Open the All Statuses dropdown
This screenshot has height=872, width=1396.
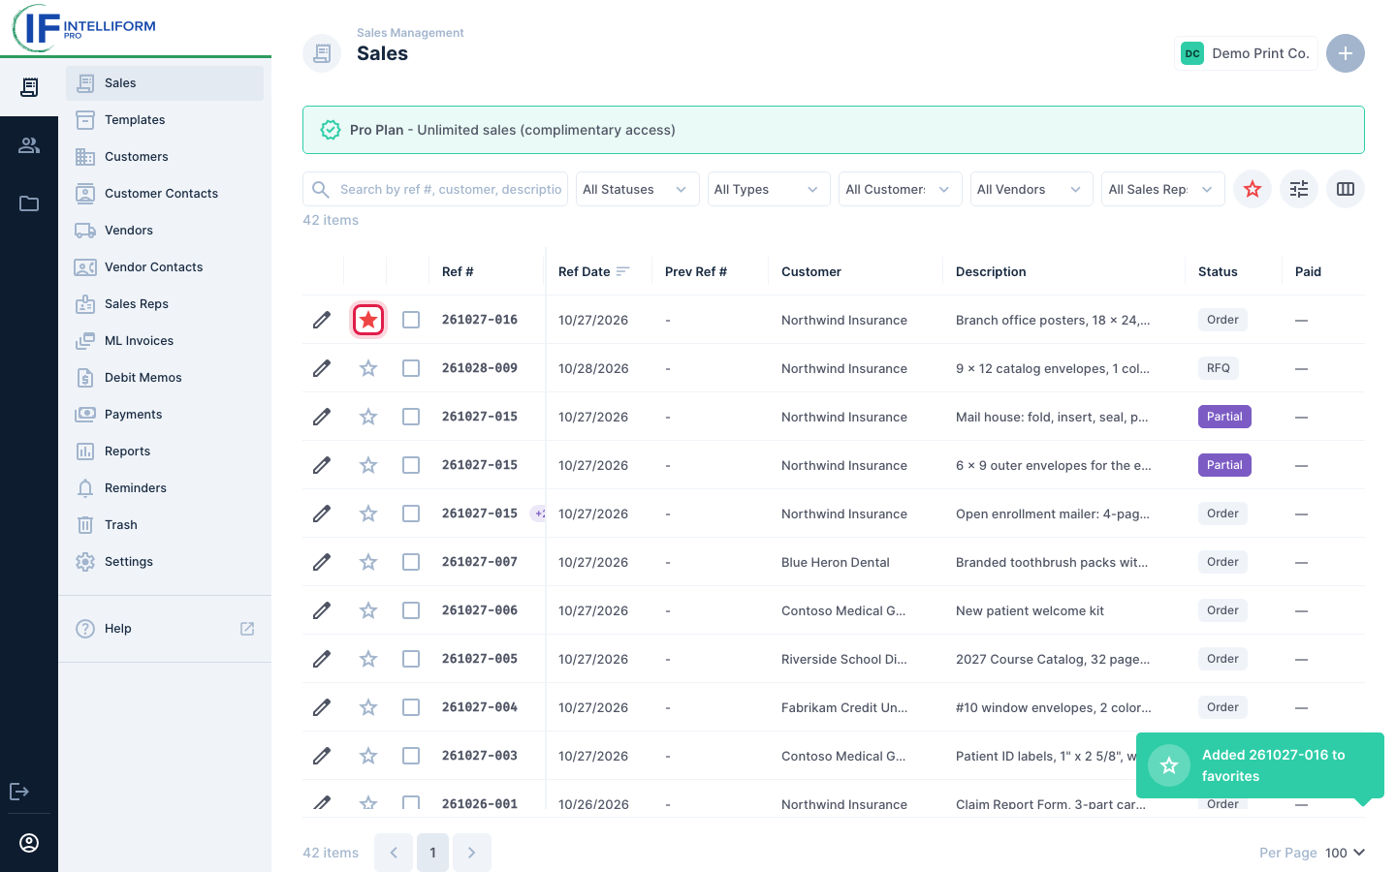click(x=637, y=189)
